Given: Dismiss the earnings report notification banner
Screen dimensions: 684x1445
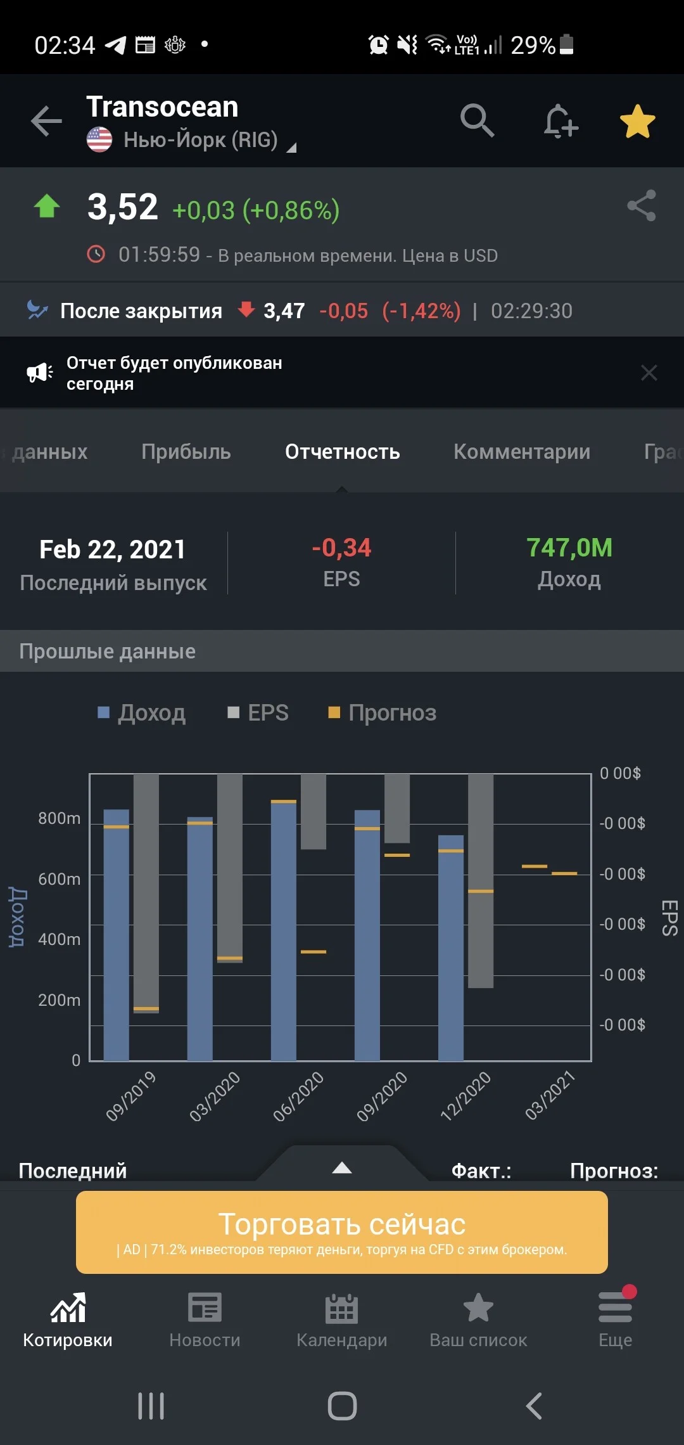Looking at the screenshot, I should click(649, 373).
